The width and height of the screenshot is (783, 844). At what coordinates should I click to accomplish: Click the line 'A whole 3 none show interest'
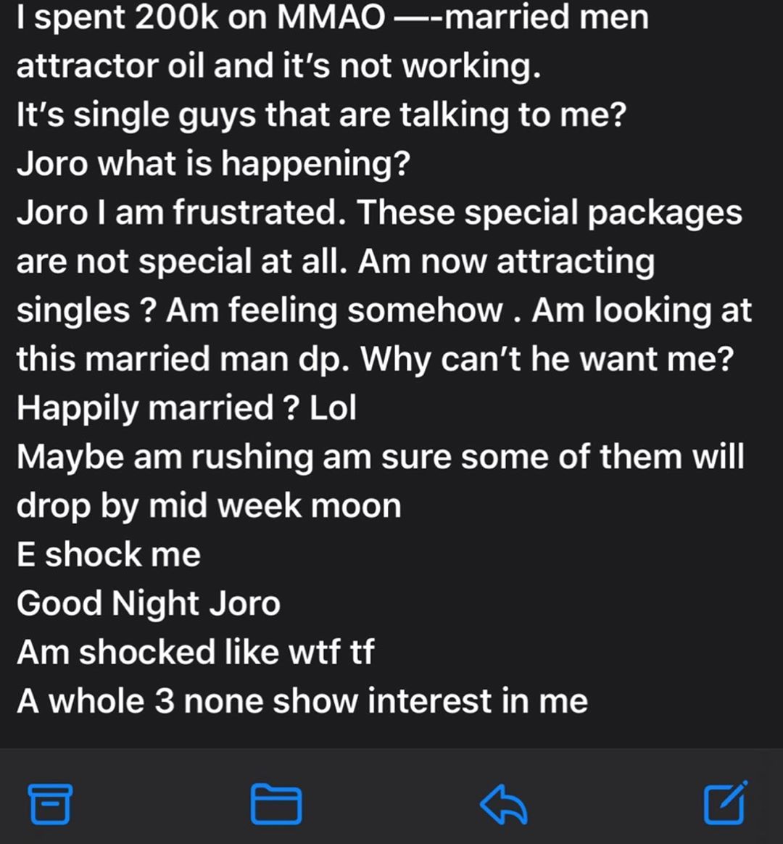[x=302, y=701]
